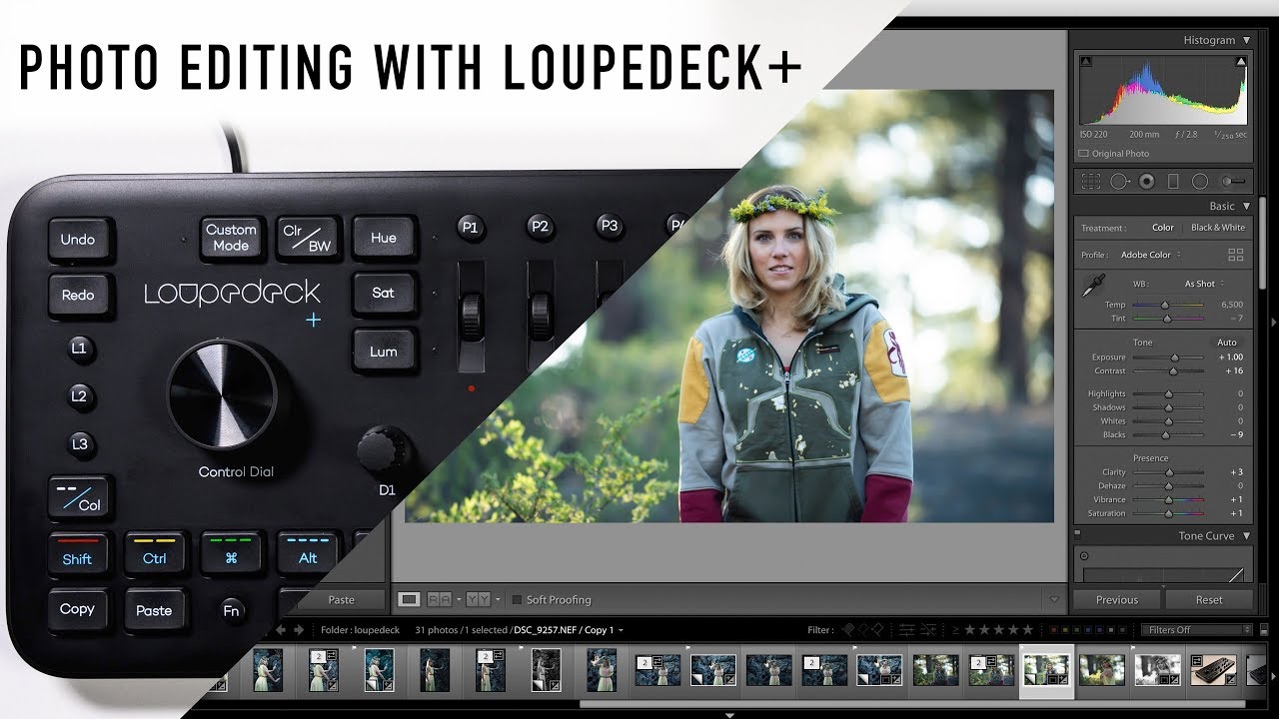Screen dimensions: 1279x719
Task: Hide the filmstrip using bottom edge arrow
Action: (x=730, y=714)
